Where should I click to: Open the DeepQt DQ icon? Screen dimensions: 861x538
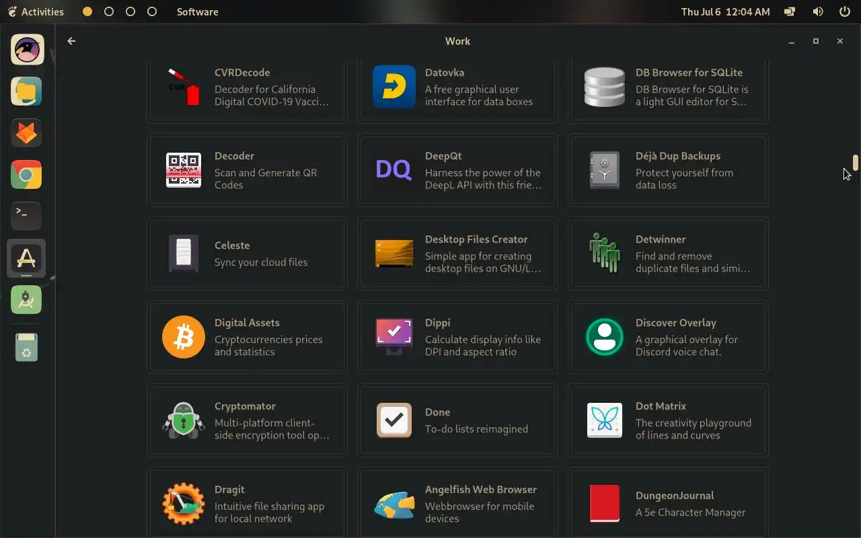click(394, 169)
